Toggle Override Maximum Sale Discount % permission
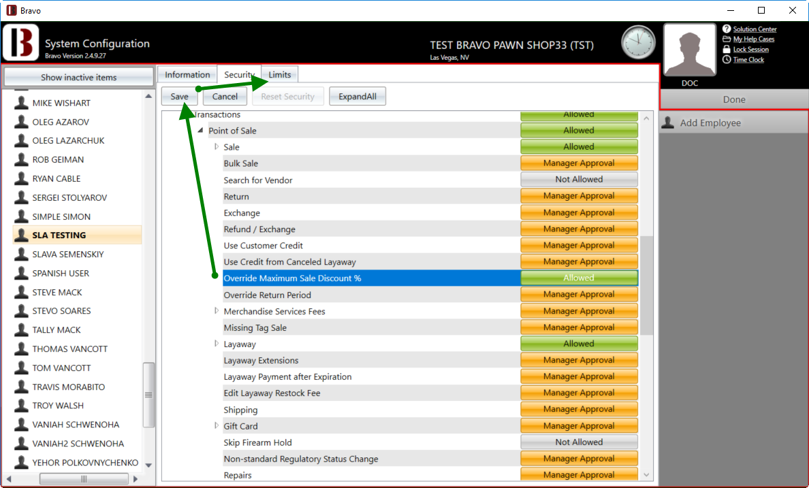 579,278
